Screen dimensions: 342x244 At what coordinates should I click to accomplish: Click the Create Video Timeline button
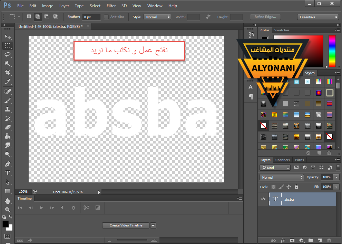coord(126,225)
